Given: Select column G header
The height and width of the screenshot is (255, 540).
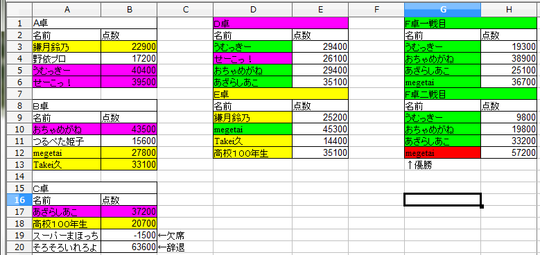Looking at the screenshot, I should (442, 10).
